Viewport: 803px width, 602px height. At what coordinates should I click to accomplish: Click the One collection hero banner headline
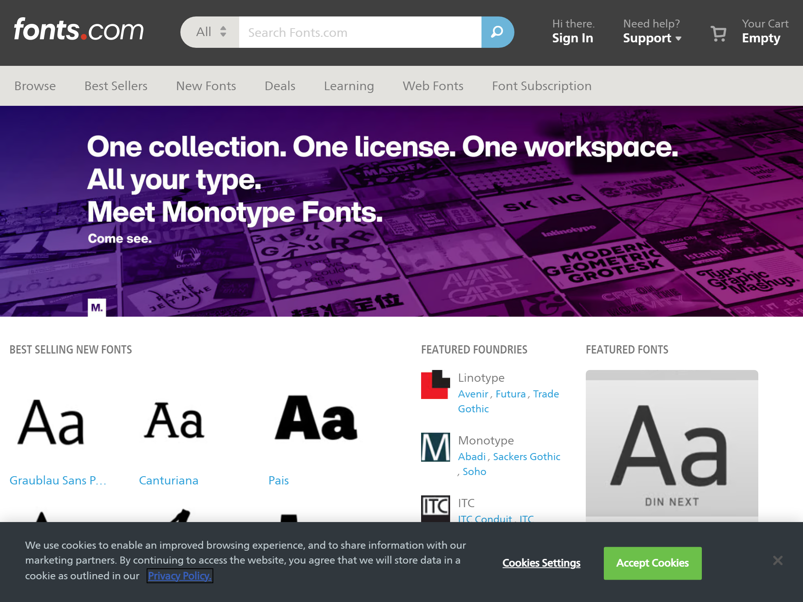(x=383, y=180)
